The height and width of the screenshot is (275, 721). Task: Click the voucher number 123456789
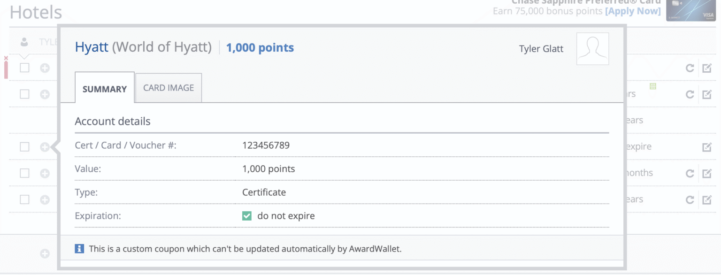[266, 145]
